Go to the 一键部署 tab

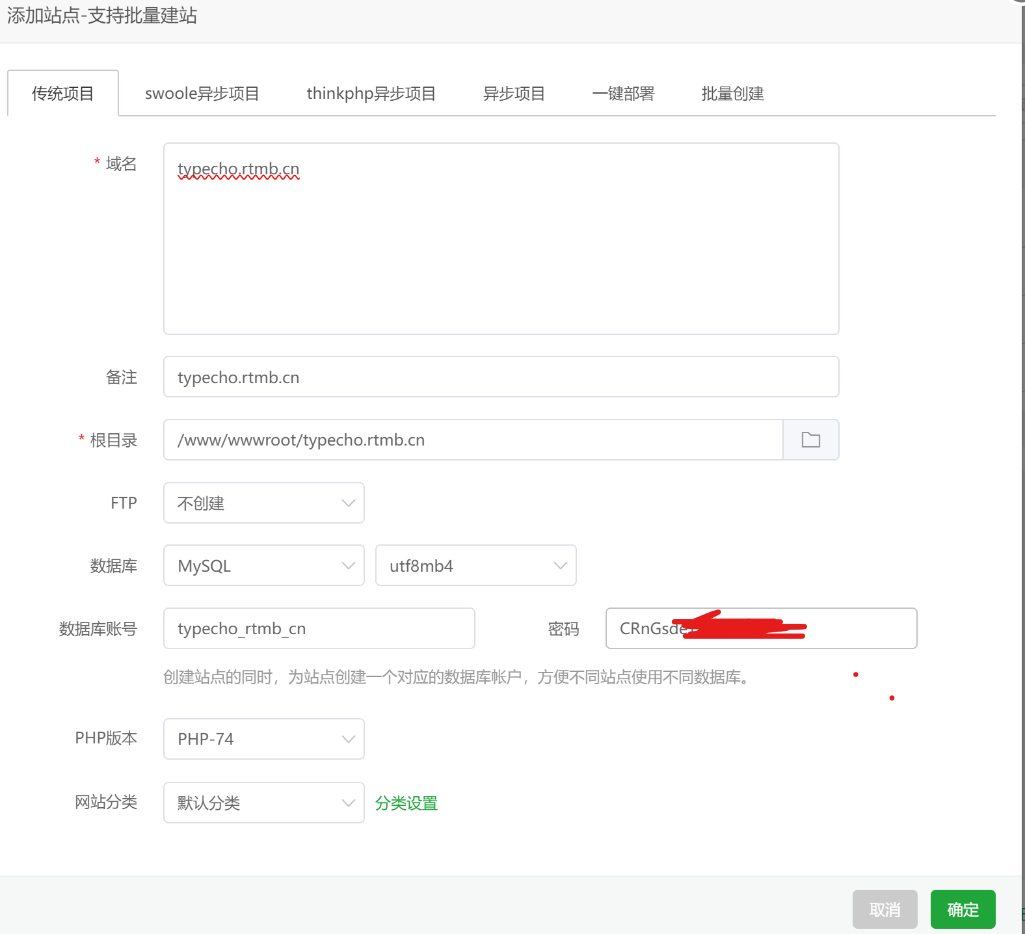pos(623,94)
